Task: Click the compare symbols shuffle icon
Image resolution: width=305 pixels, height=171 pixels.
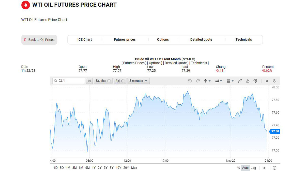Action: pyautogui.click(x=89, y=81)
